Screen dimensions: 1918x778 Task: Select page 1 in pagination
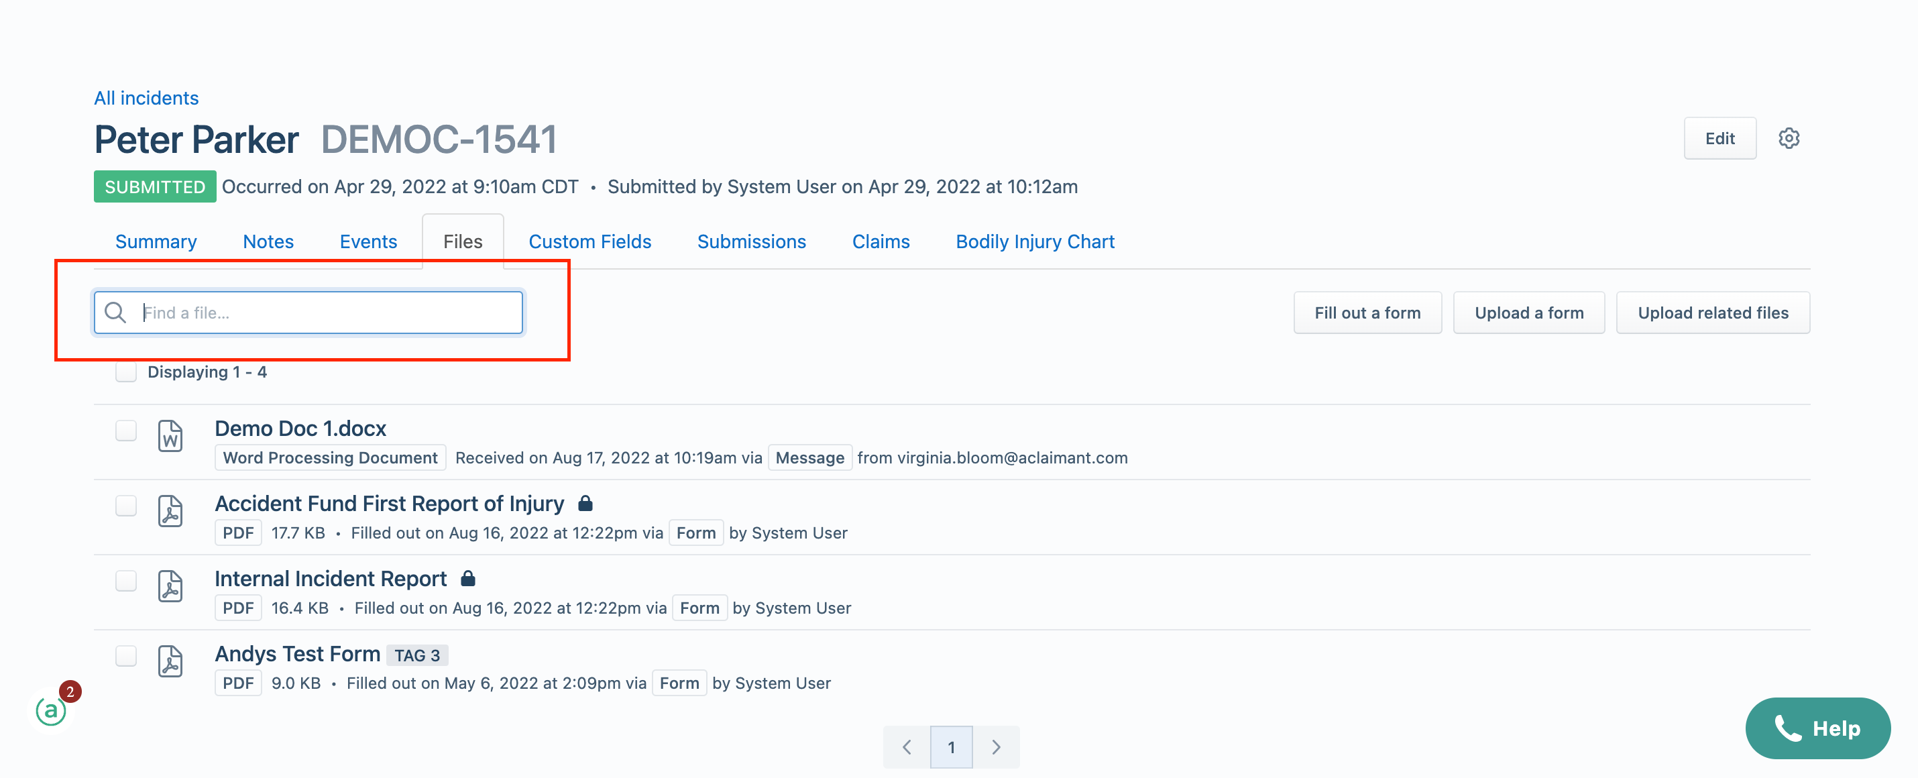952,746
